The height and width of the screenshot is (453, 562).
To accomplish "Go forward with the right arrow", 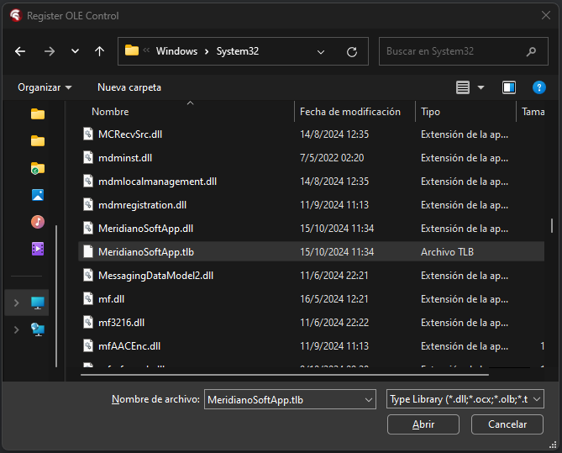I will tap(50, 51).
